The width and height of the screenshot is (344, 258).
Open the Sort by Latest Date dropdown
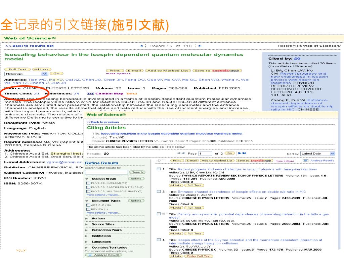tap(318, 154)
